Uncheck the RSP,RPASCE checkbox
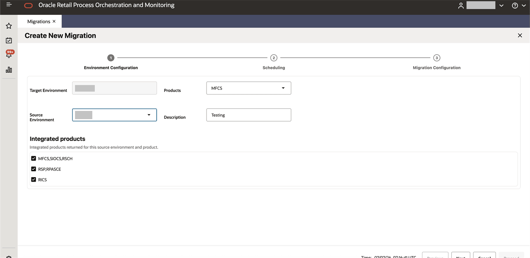Screen dimensions: 530x258 point(34,169)
